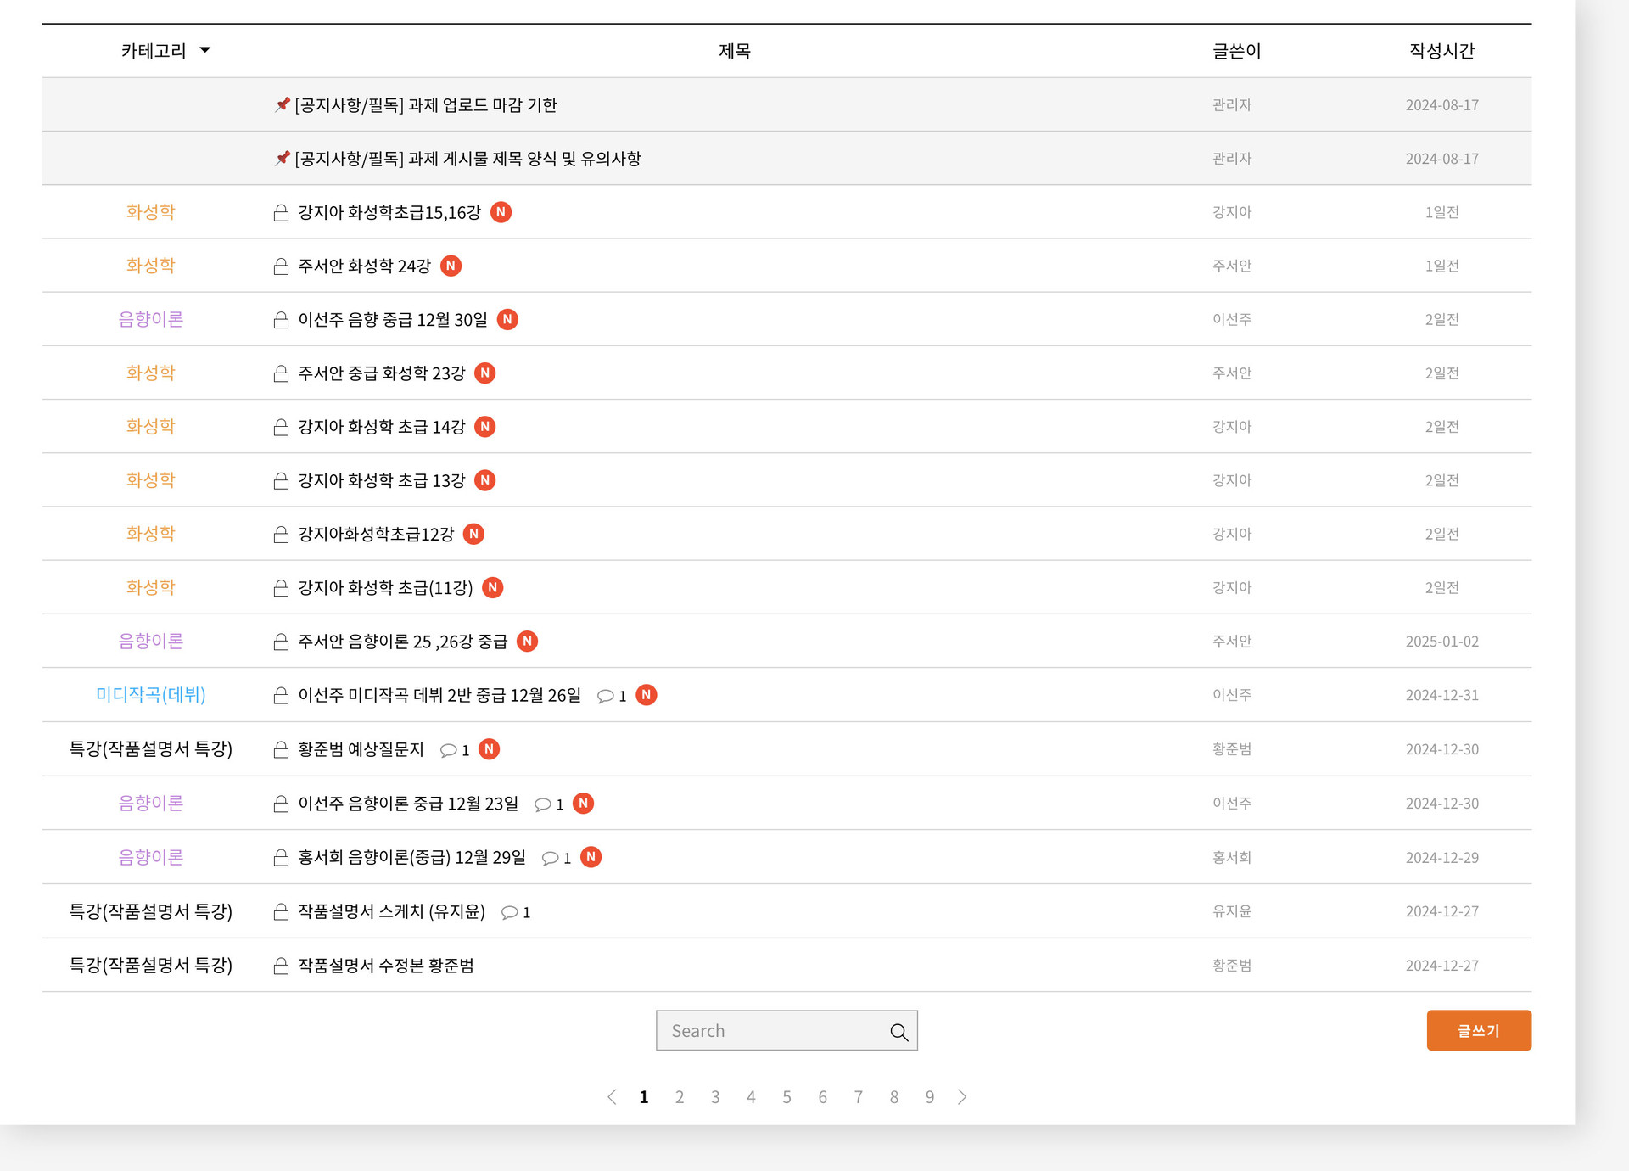Screen dimensions: 1629x1171
Task: Open the 카테고리 dropdown arrow
Action: (204, 51)
